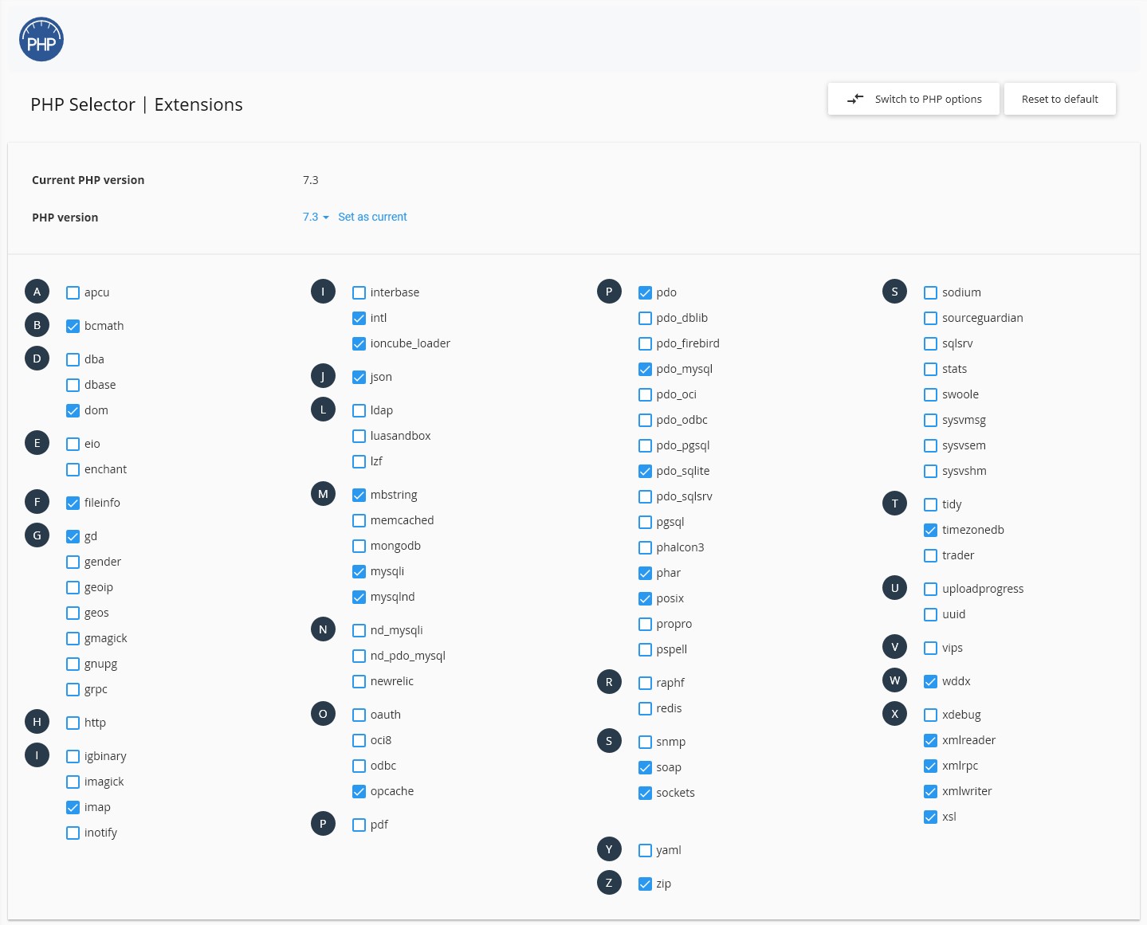
Task: Enable the xdebug extension checkbox
Action: 930,715
